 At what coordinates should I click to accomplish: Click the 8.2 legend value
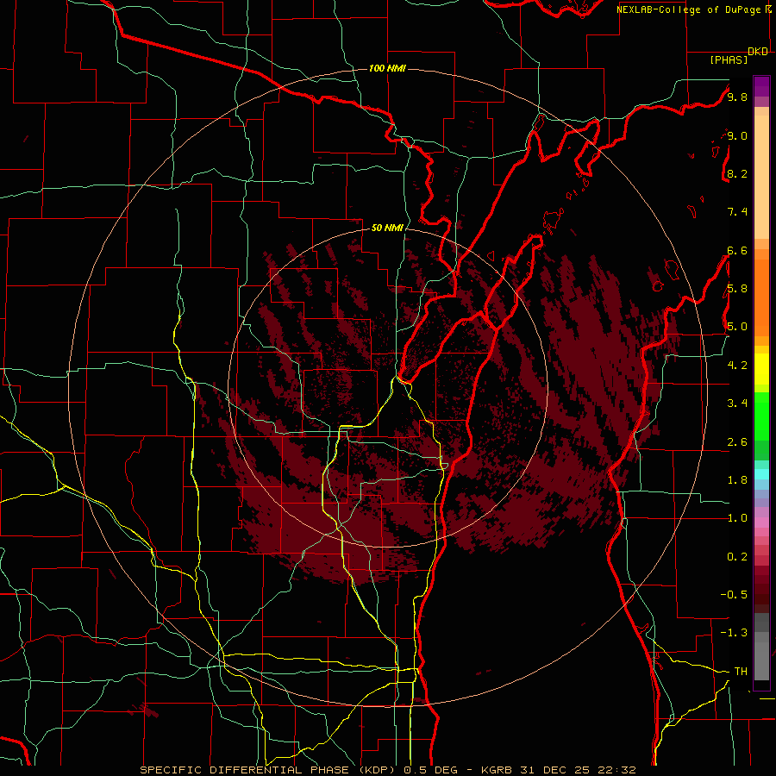point(737,173)
